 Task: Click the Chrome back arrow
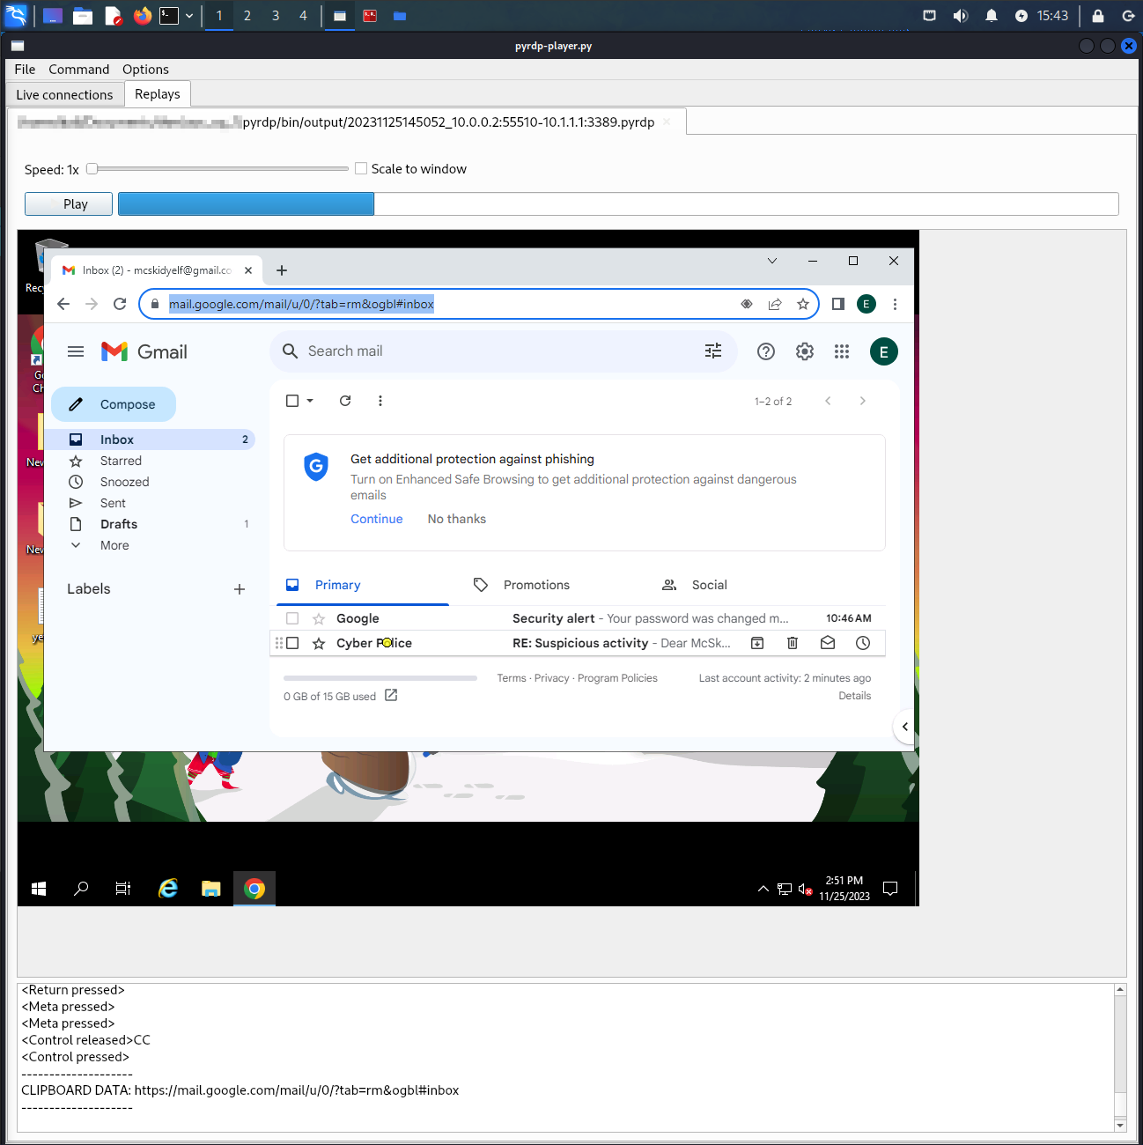pos(63,304)
